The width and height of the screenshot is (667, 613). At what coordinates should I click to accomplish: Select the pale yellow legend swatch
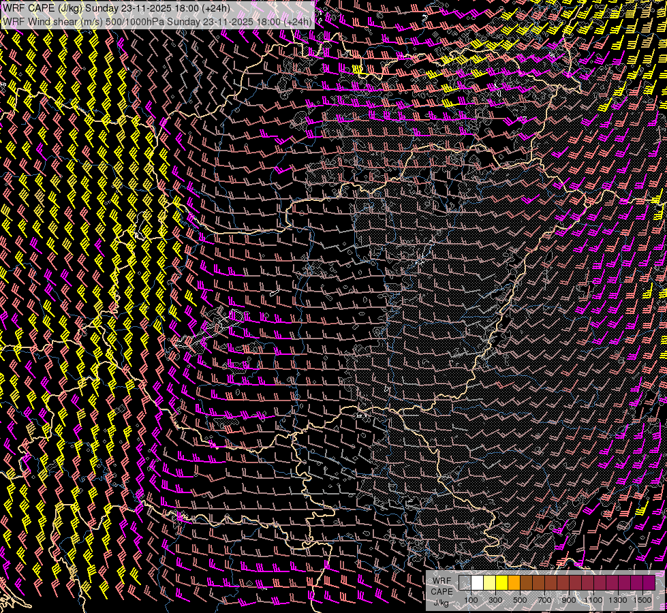coord(489,583)
